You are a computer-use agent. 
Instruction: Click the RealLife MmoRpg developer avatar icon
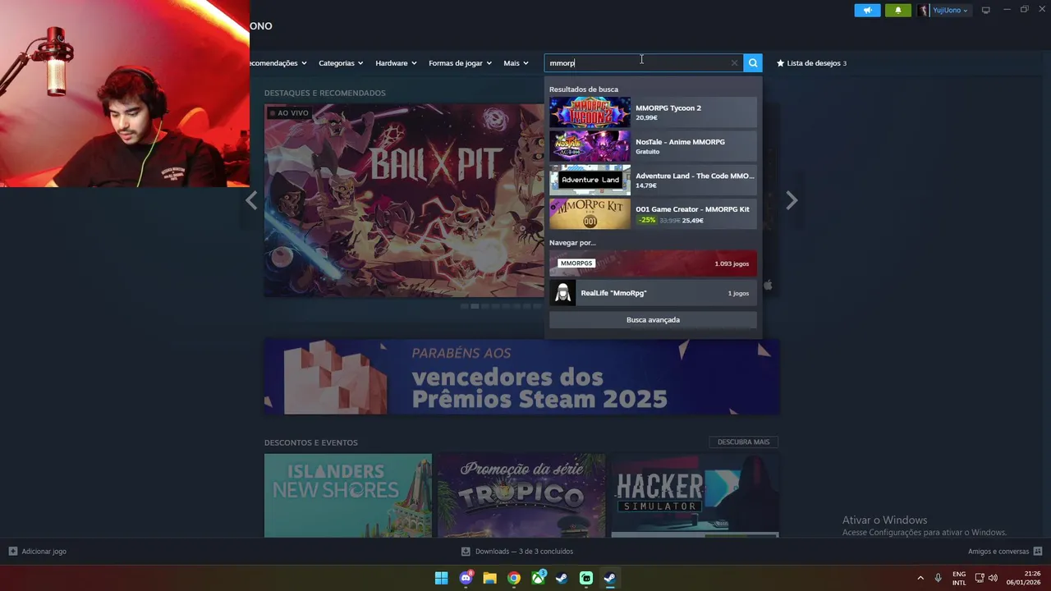coord(562,293)
